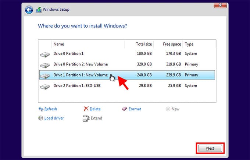Click the drive icon for ESD-USB partition

click(45, 86)
